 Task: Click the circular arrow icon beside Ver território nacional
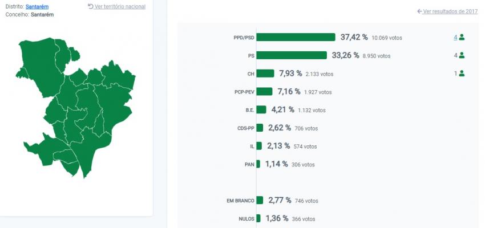91,6
